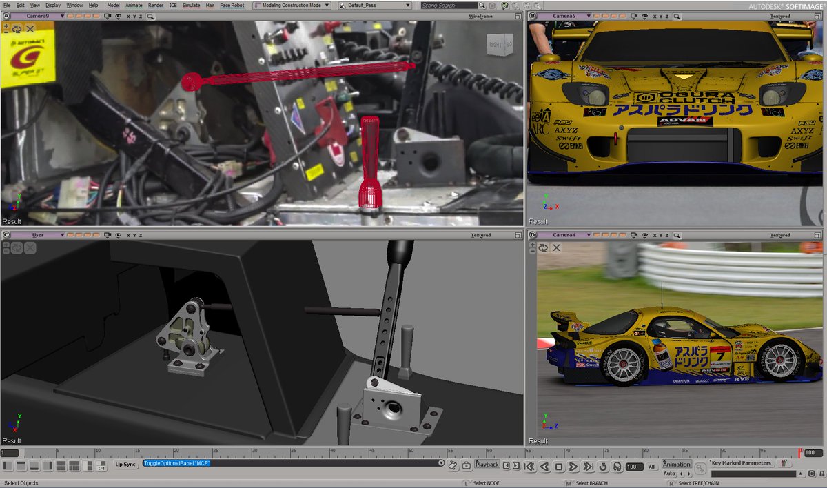The height and width of the screenshot is (488, 827).
Task: Click the RIGHT view cube in viewport A
Action: [499, 45]
